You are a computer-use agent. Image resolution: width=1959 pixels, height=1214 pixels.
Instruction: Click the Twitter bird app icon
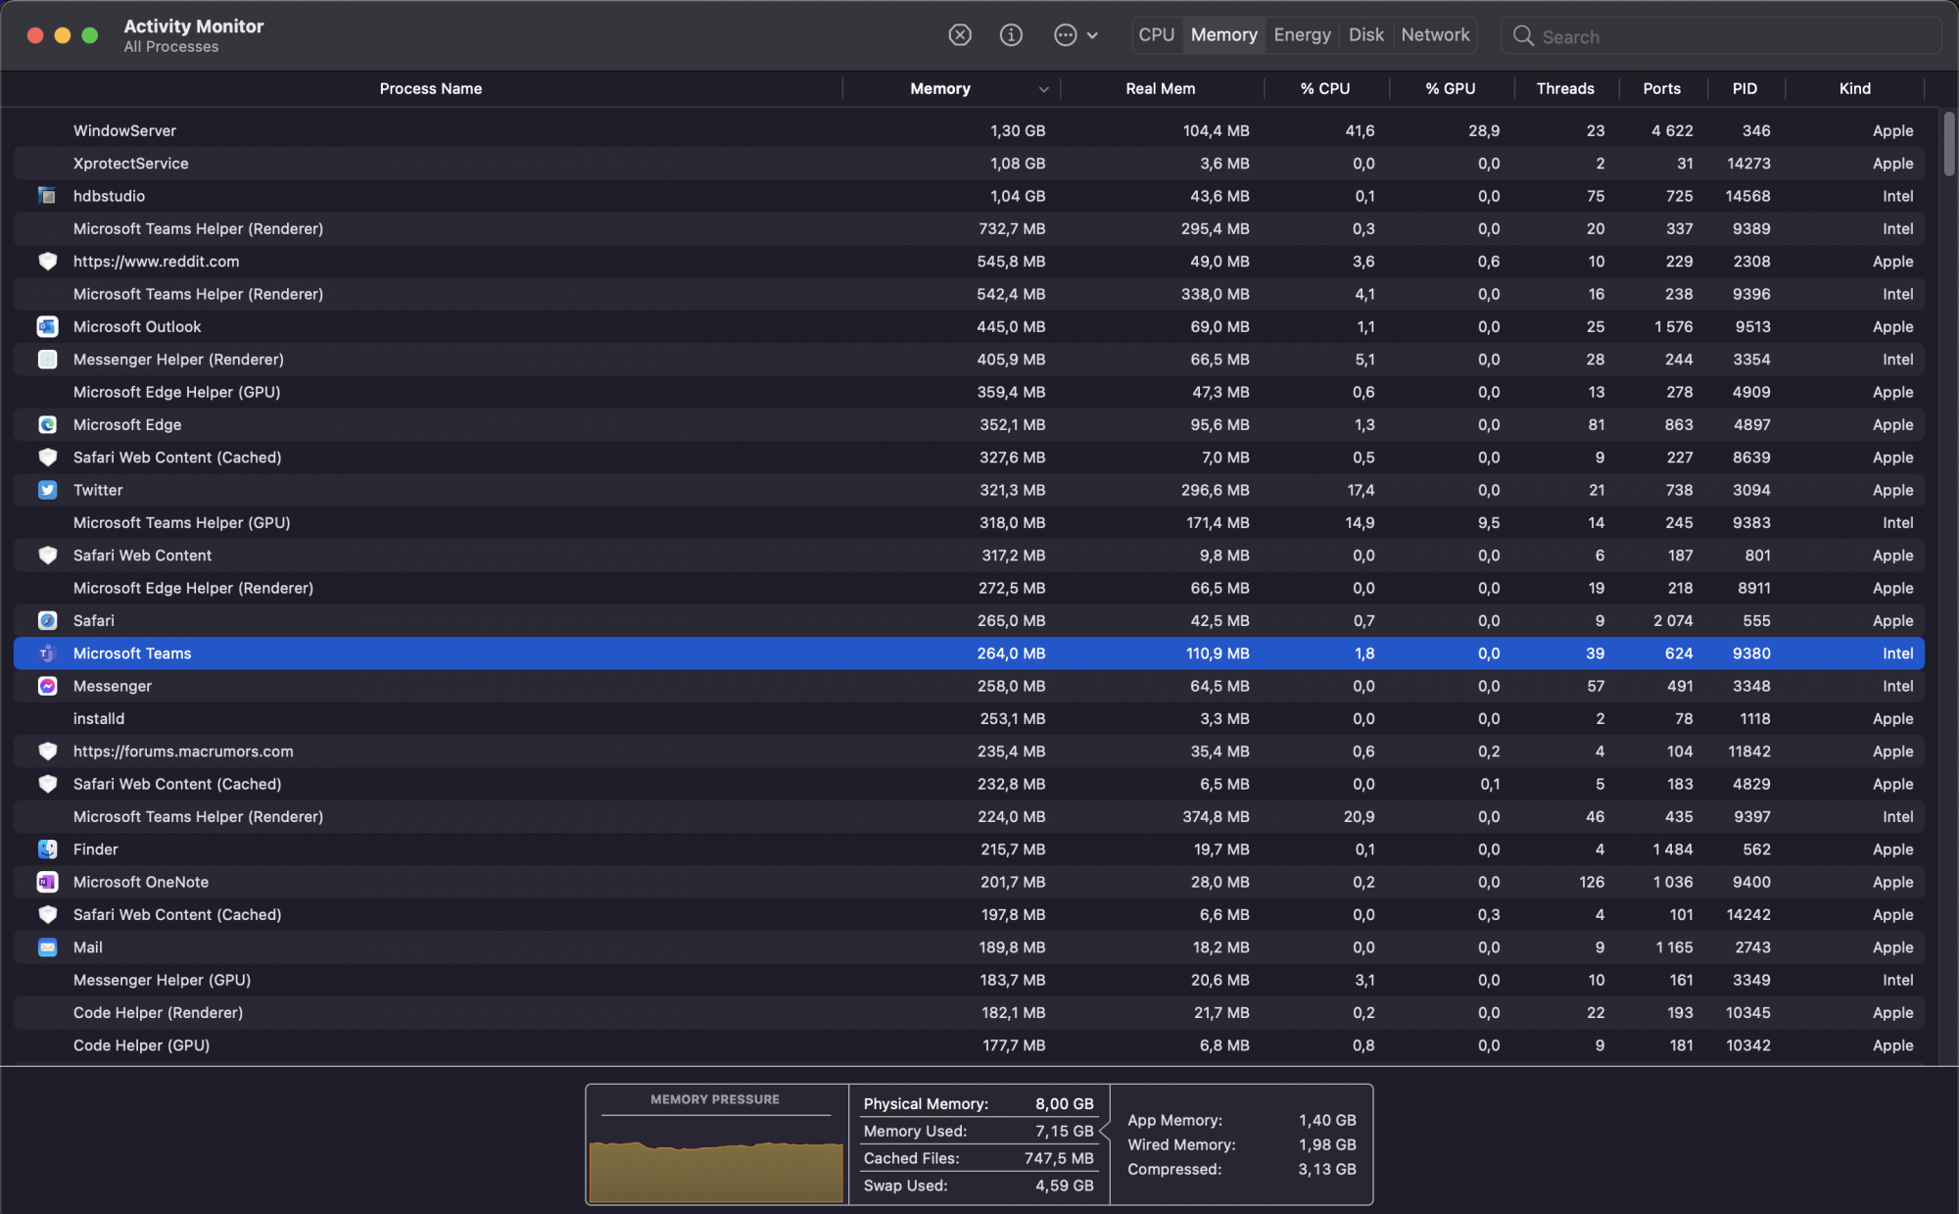[x=47, y=490]
